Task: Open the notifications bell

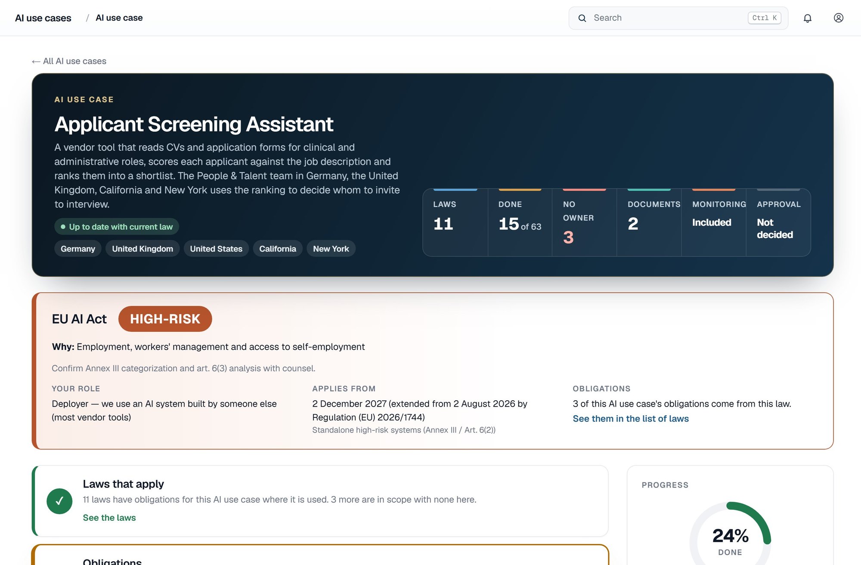Action: coord(808,18)
